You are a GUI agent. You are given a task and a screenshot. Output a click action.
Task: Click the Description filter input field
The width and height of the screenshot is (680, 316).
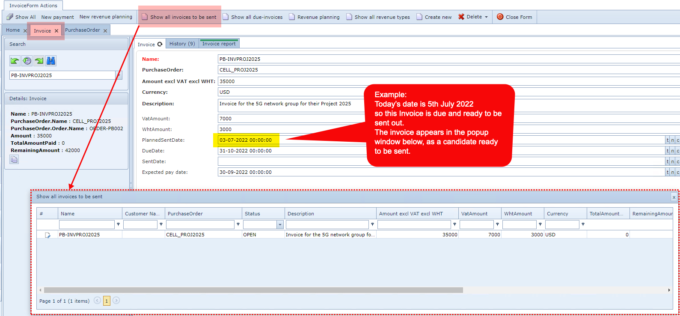(327, 224)
